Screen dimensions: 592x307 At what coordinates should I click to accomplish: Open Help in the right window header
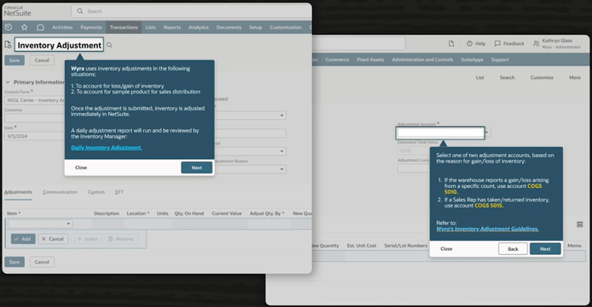coord(475,43)
